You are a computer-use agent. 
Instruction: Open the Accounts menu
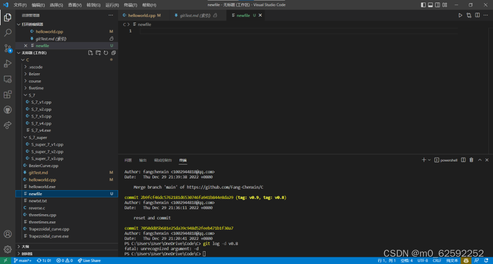pos(7,234)
